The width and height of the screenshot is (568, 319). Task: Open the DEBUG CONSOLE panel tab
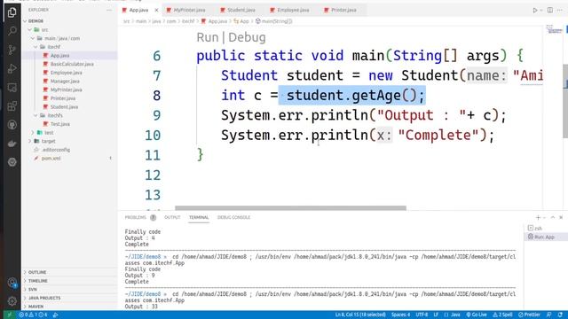point(233,217)
